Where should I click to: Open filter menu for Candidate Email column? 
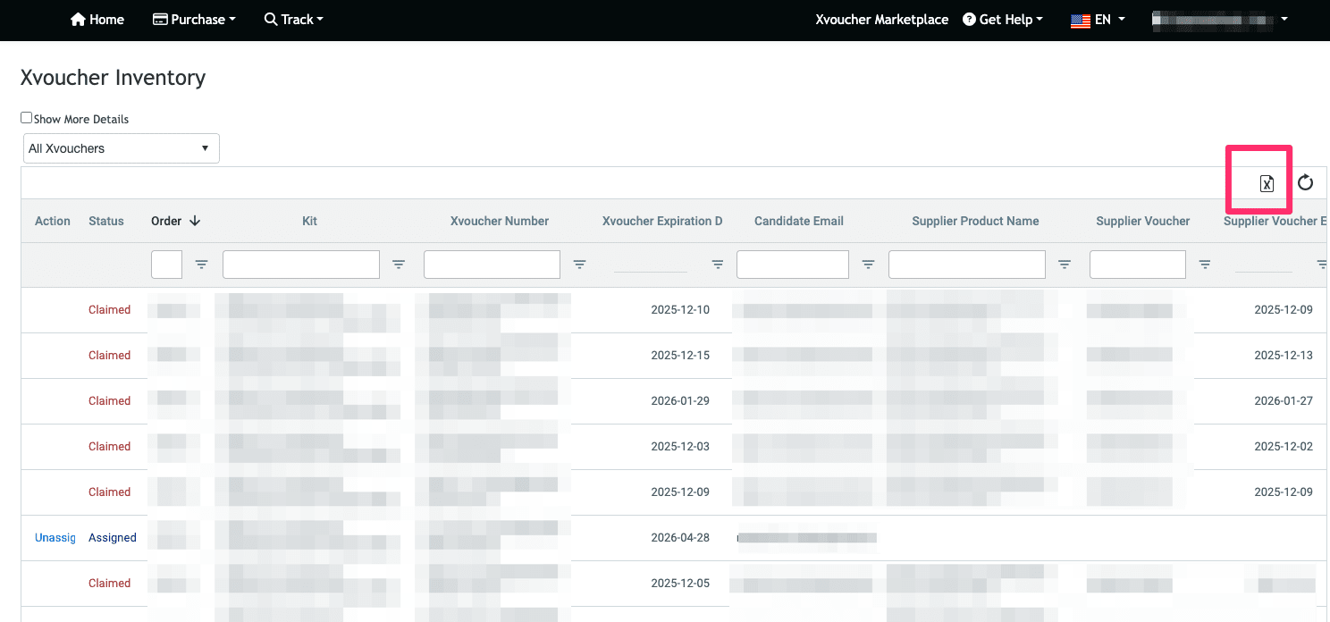click(868, 265)
